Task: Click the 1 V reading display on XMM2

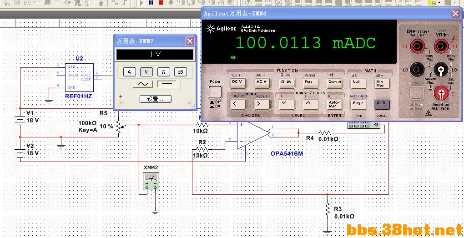Action: [156, 55]
